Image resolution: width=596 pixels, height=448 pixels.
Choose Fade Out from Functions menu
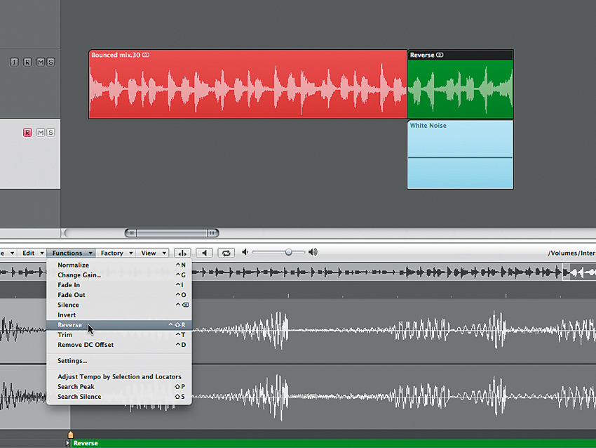coord(119,295)
